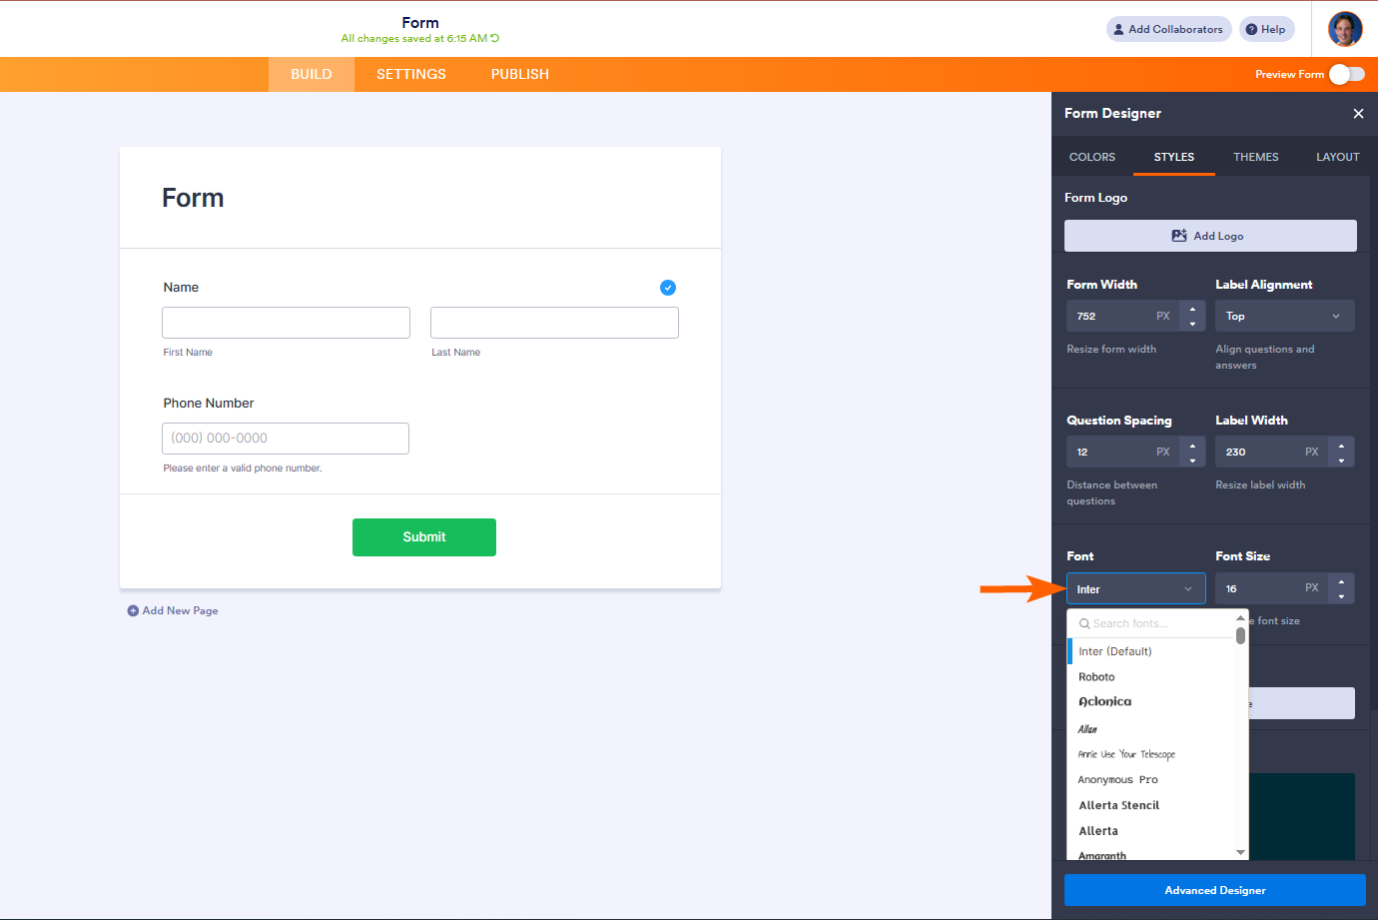
Task: Decrease Question Spacing with down arrow
Action: pos(1192,460)
